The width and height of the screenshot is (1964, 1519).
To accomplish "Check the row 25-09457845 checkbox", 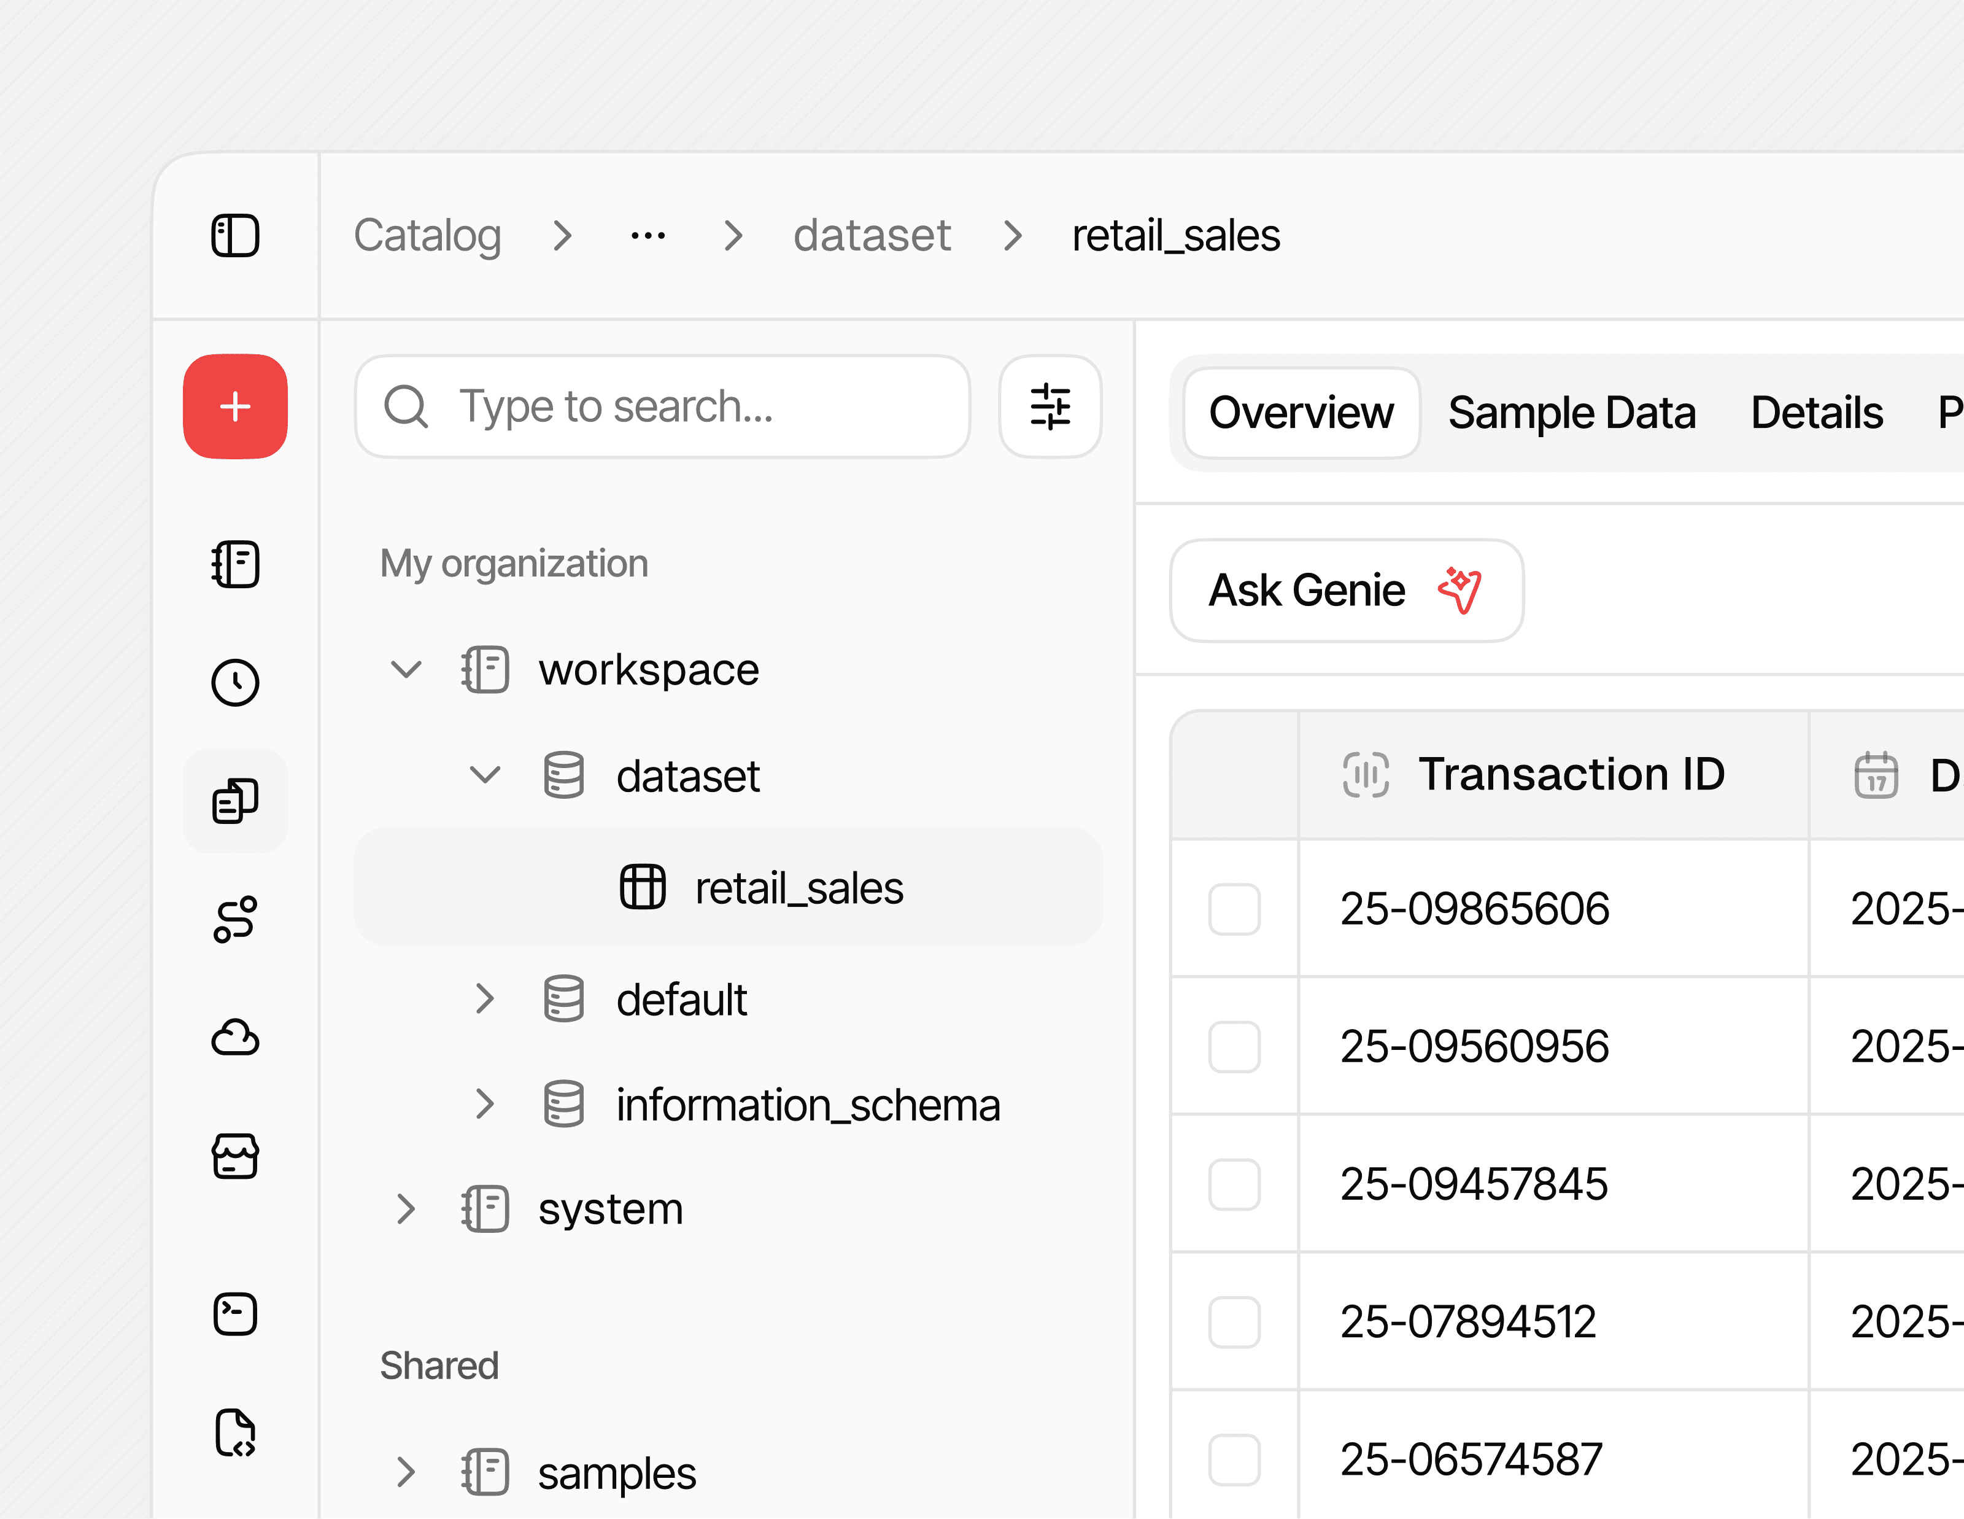I will click(x=1234, y=1184).
